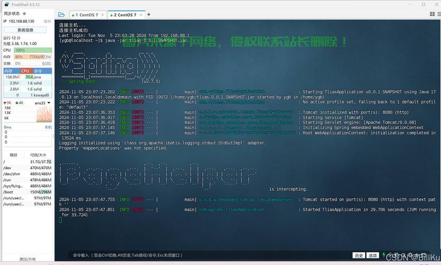Click the 'Last login' terminal line

[x=124, y=36]
